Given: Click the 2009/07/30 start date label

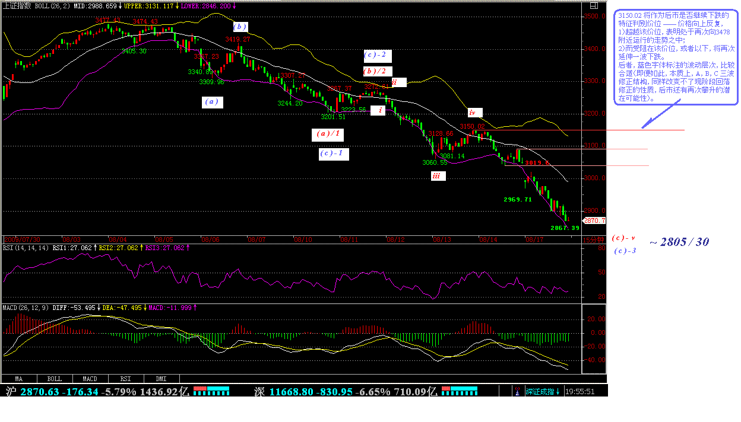Looking at the screenshot, I should click(x=22, y=240).
